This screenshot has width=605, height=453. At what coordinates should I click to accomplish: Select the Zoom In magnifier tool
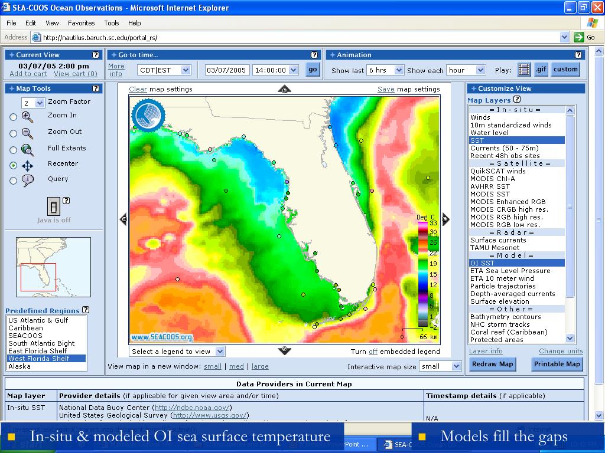(27, 117)
